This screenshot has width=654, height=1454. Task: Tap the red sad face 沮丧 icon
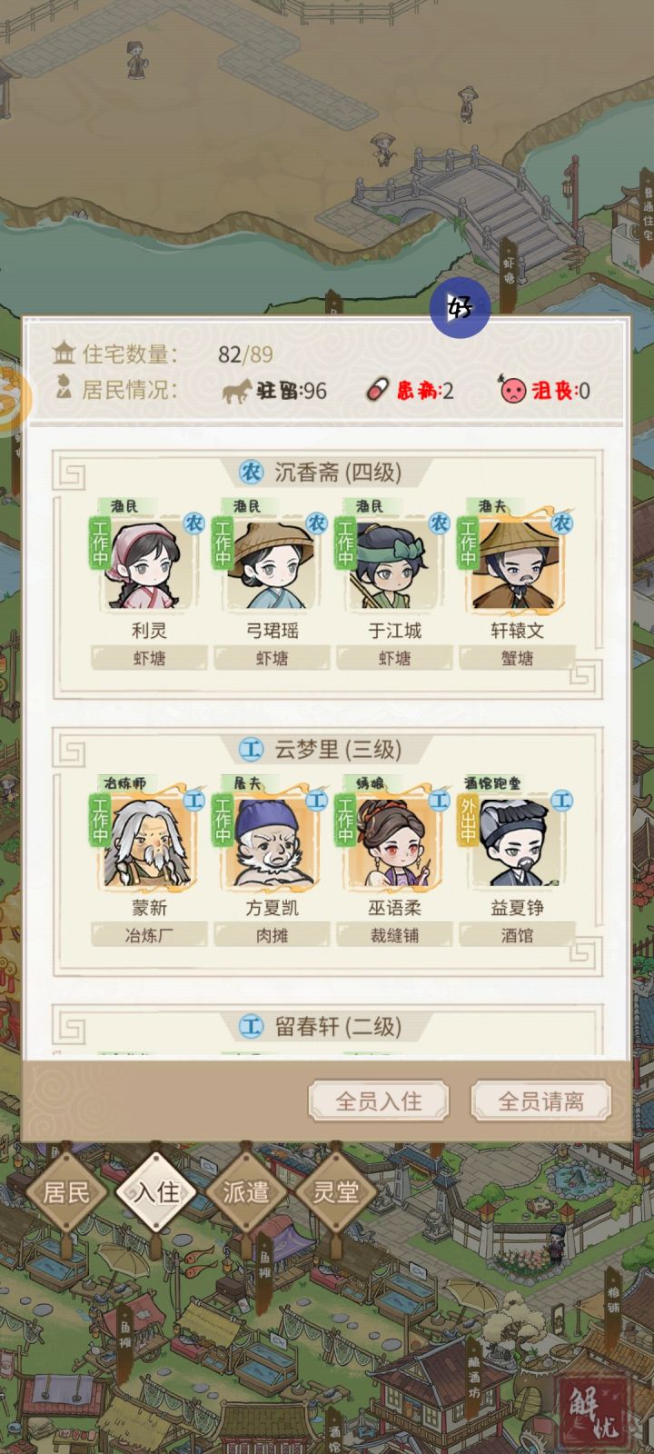pos(513,391)
